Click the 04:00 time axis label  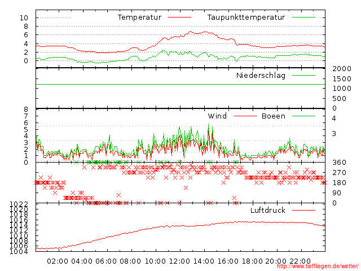(x=82, y=261)
